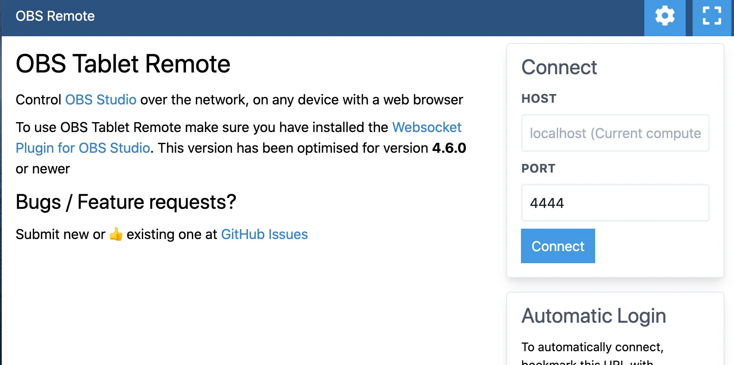The height and width of the screenshot is (365, 734).
Task: Click the PORT label
Action: (539, 169)
